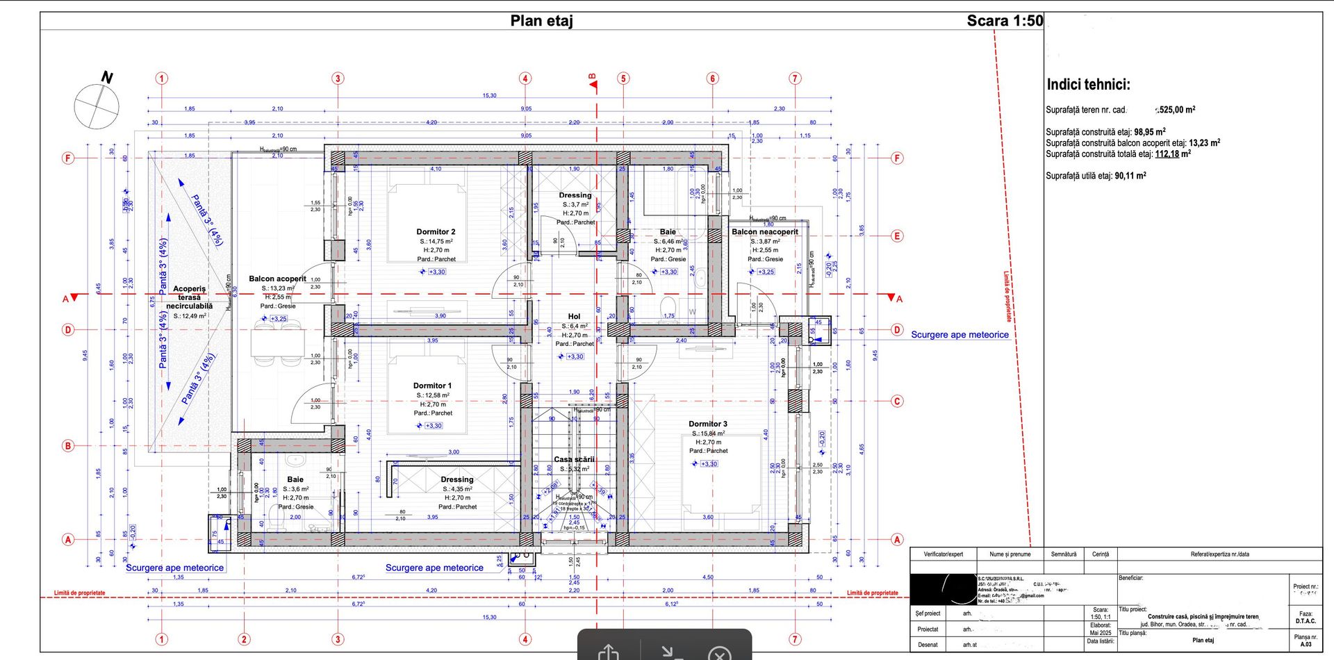Click the exit full screen arrow icon
1334x660 pixels.
click(669, 652)
